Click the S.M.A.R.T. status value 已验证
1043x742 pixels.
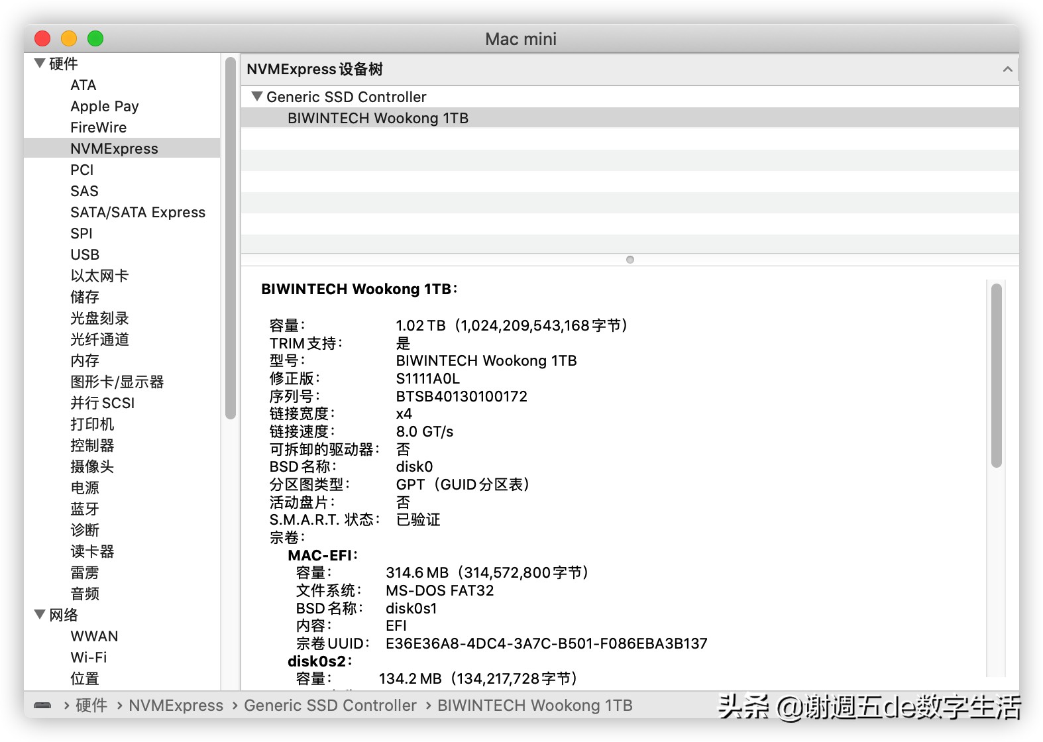click(x=418, y=519)
